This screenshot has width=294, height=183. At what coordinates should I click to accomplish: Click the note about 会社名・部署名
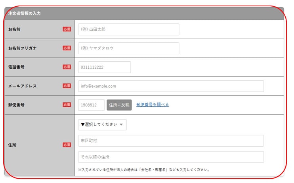click(x=144, y=170)
